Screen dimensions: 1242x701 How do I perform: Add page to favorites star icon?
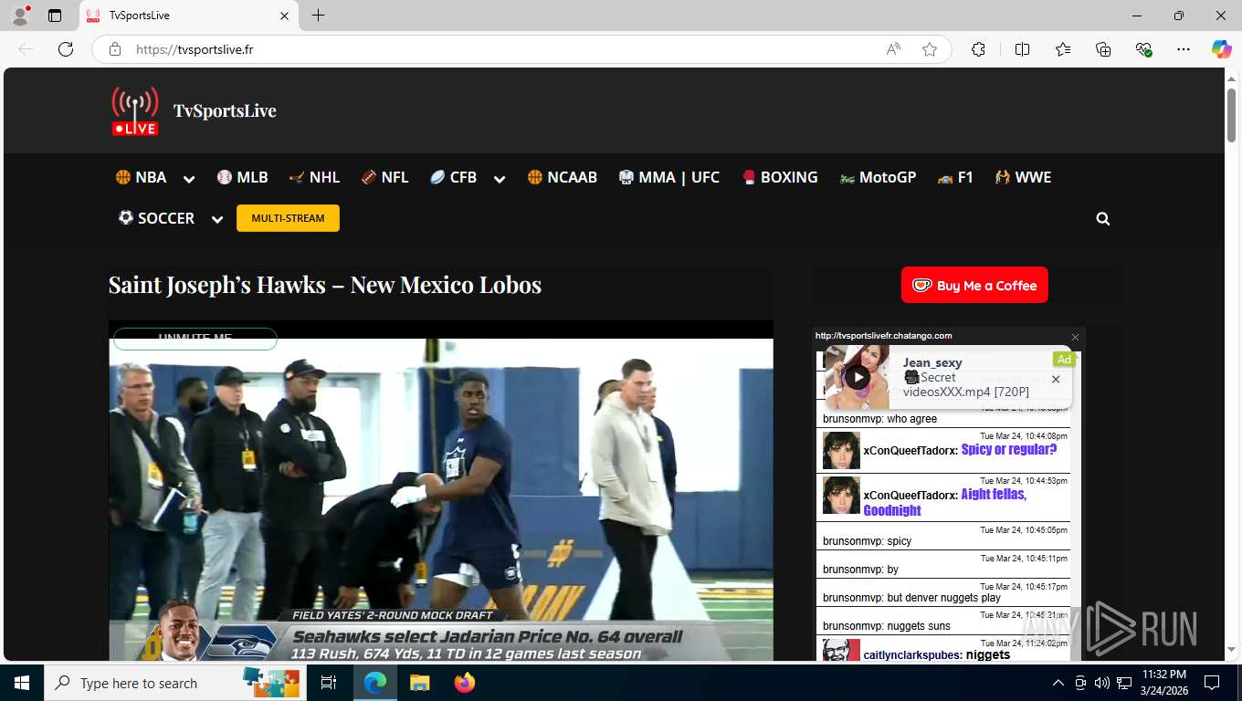coord(930,49)
